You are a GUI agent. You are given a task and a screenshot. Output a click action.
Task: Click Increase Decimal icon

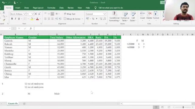[x=101, y=19]
